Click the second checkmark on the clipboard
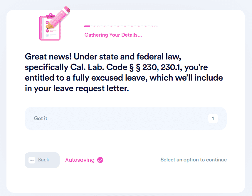Screen dimensions: 252x196 (x=47, y=31)
